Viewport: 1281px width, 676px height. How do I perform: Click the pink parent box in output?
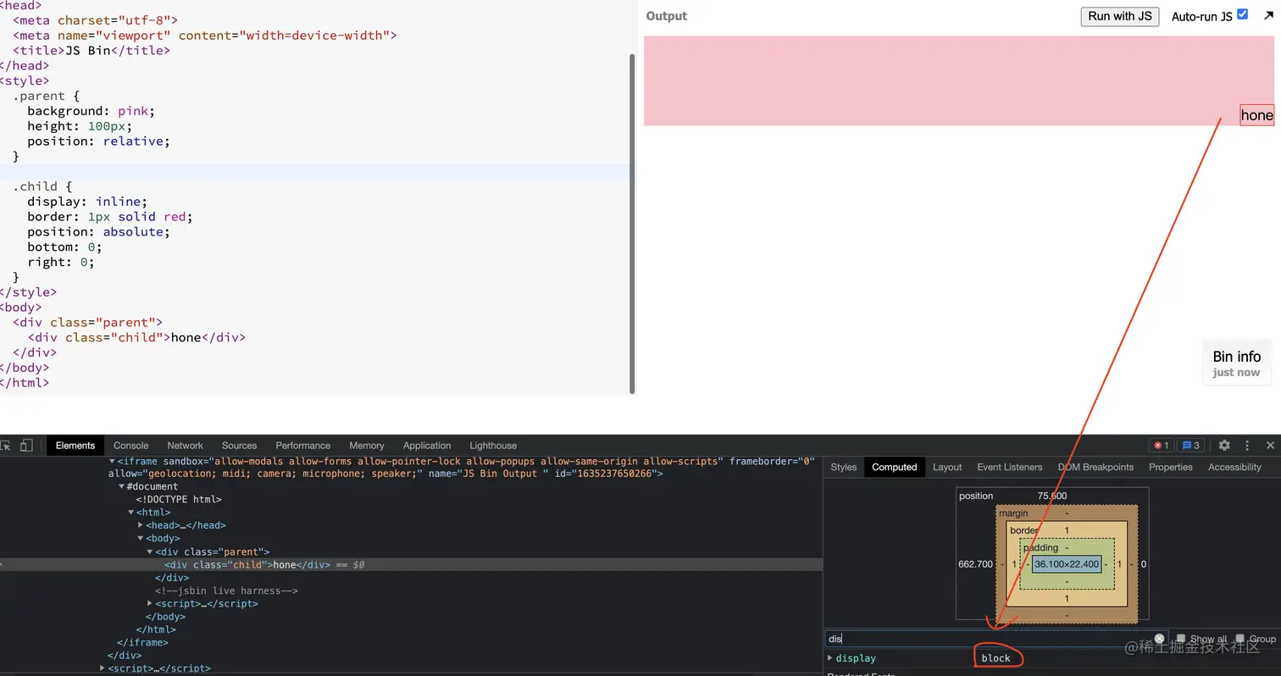click(x=959, y=80)
